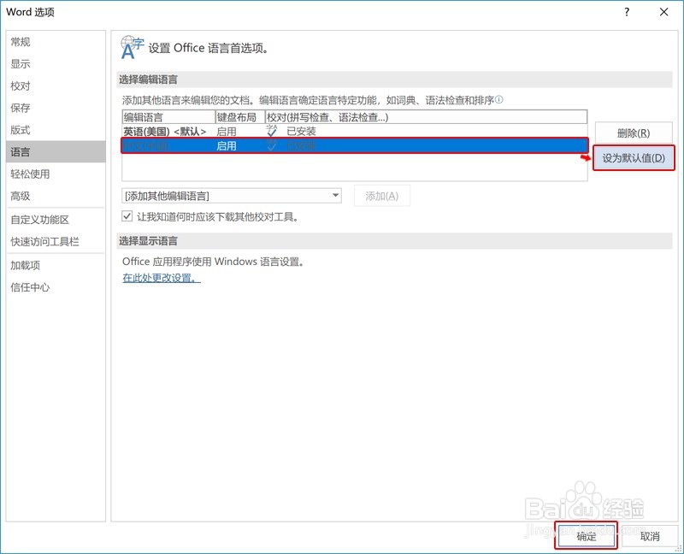This screenshot has width=684, height=554.
Task: Confirm settings with the 确定 button
Action: (x=588, y=536)
